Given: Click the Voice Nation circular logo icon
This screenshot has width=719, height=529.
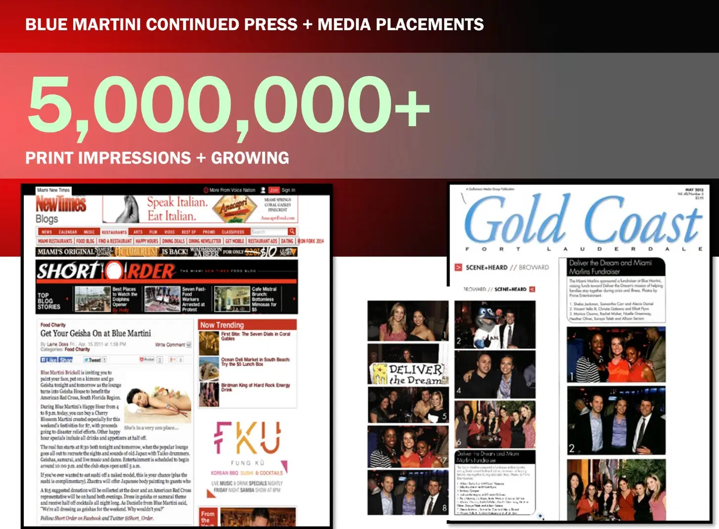Looking at the screenshot, I should (x=206, y=190).
